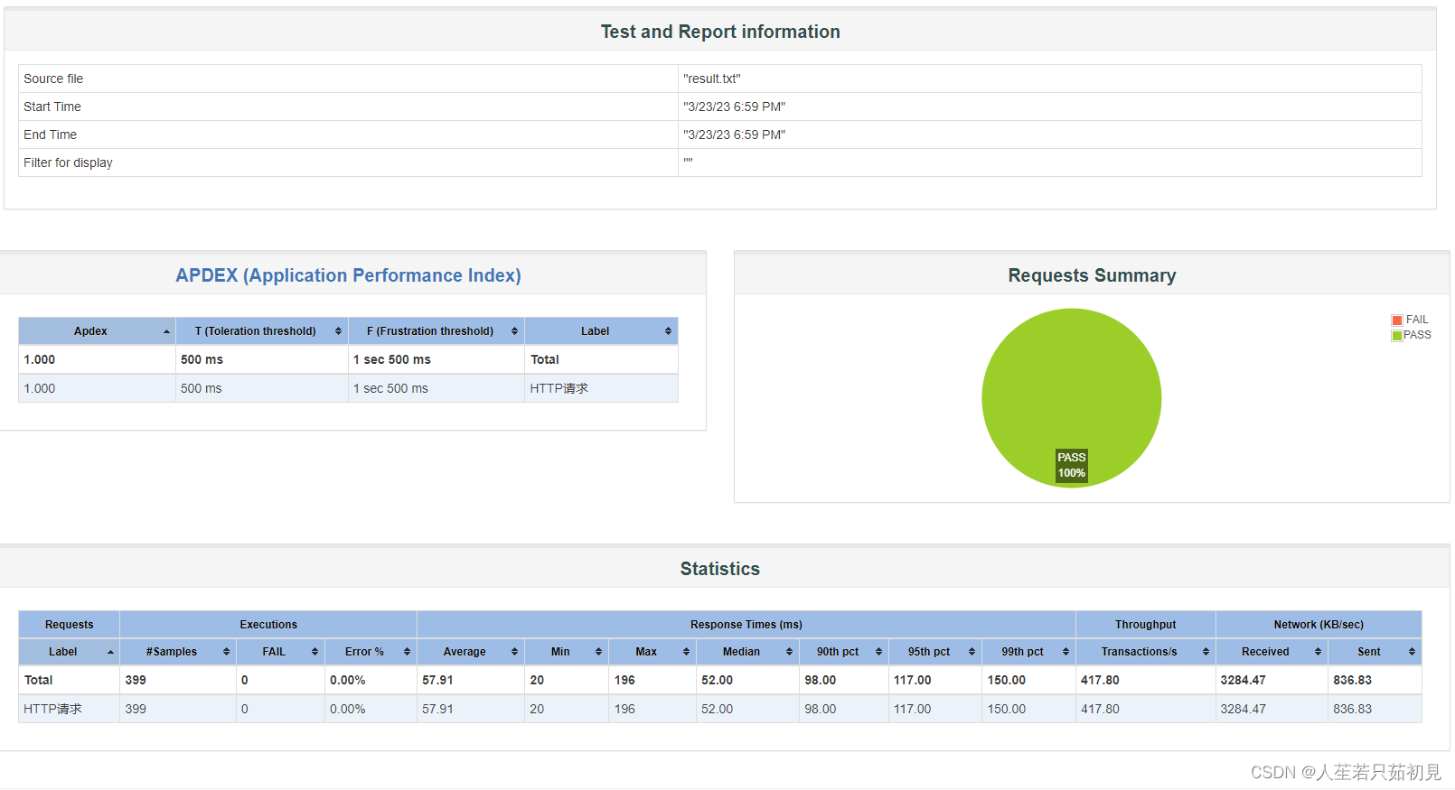Click 196 max value in Total row
This screenshot has width=1455, height=790.
coord(624,680)
